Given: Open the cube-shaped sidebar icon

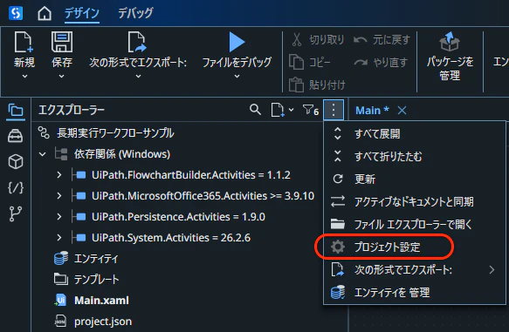Looking at the screenshot, I should click(x=16, y=161).
